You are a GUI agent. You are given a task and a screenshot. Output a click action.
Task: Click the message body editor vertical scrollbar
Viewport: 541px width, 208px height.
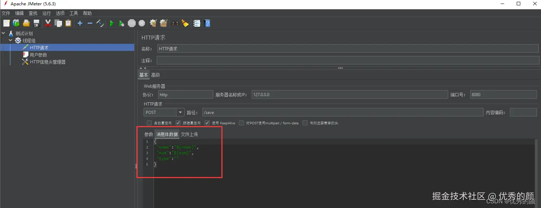[x=536, y=173]
